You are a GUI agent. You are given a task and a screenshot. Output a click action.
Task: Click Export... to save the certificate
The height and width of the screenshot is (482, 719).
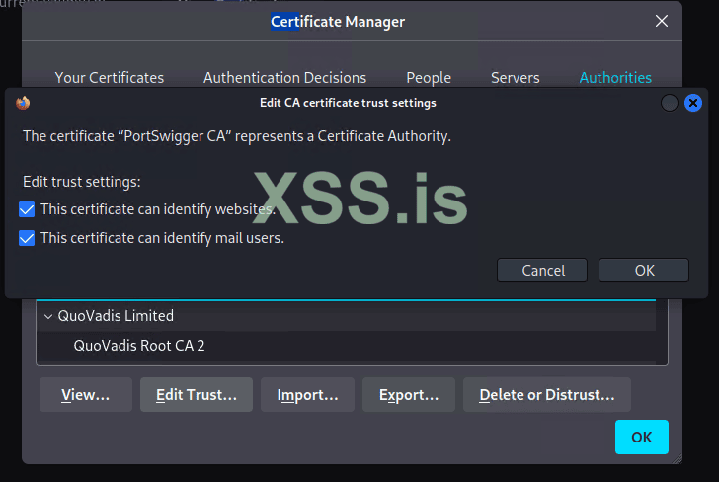[409, 395]
